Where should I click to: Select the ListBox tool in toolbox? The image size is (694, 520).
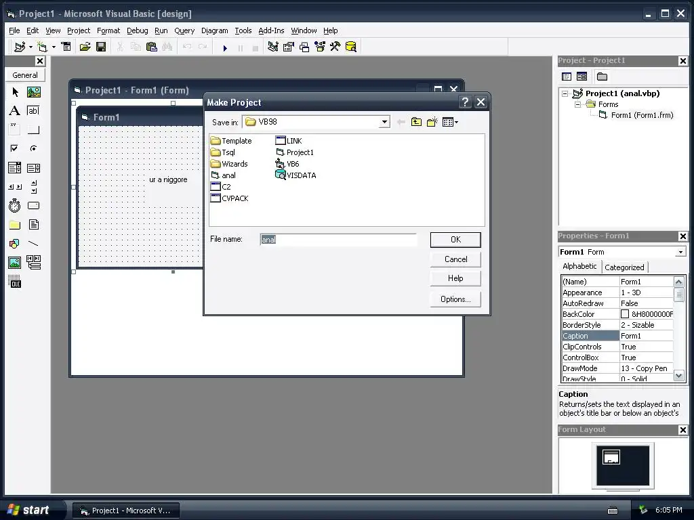click(x=34, y=168)
